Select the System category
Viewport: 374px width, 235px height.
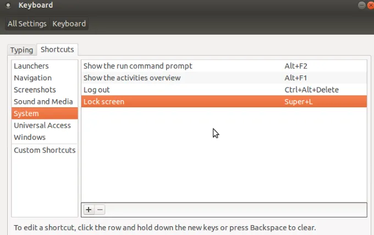26,113
